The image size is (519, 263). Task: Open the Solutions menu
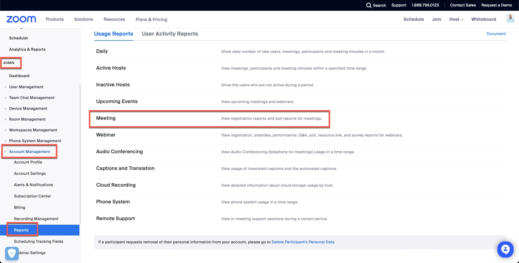[x=84, y=19]
